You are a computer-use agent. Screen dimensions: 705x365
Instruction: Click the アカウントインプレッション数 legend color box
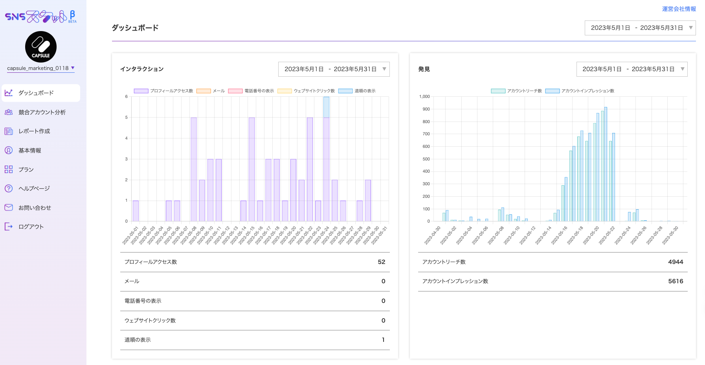point(552,91)
